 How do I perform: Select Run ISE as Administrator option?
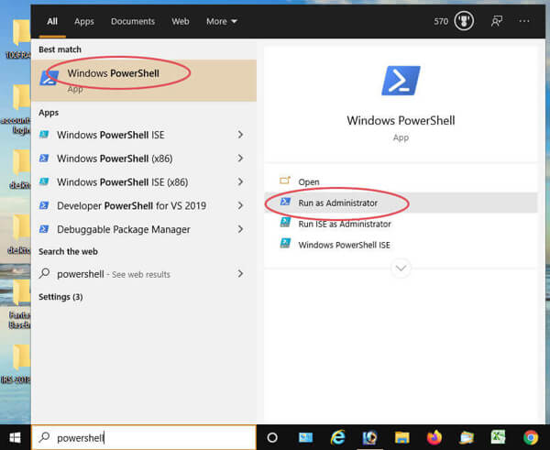pos(344,224)
